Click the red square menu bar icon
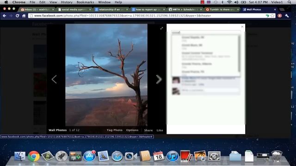This screenshot has width=296, height=166. [x=203, y=2]
